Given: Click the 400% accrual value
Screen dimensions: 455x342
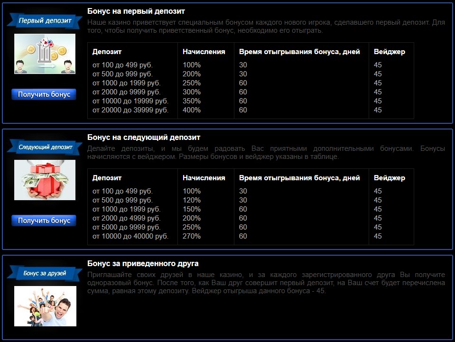Looking at the screenshot, I should tap(192, 110).
